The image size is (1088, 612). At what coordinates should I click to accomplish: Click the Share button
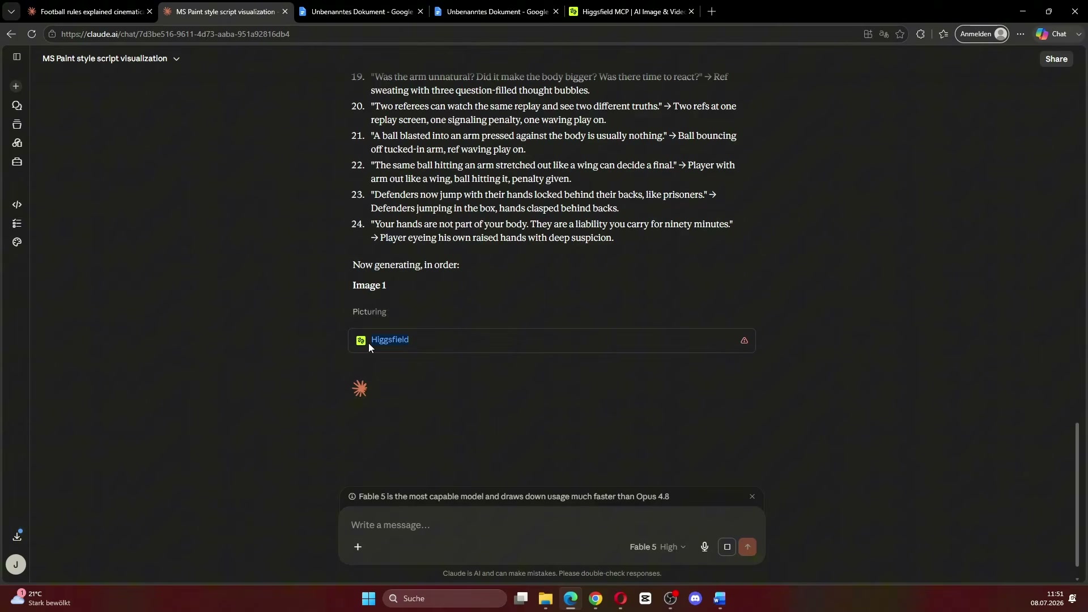coord(1056,59)
